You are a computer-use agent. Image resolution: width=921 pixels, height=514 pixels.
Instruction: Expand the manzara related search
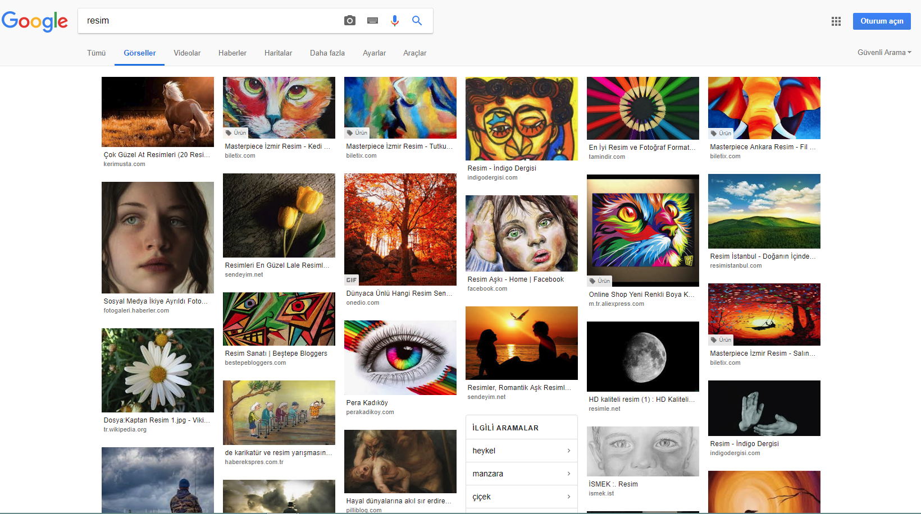(522, 474)
